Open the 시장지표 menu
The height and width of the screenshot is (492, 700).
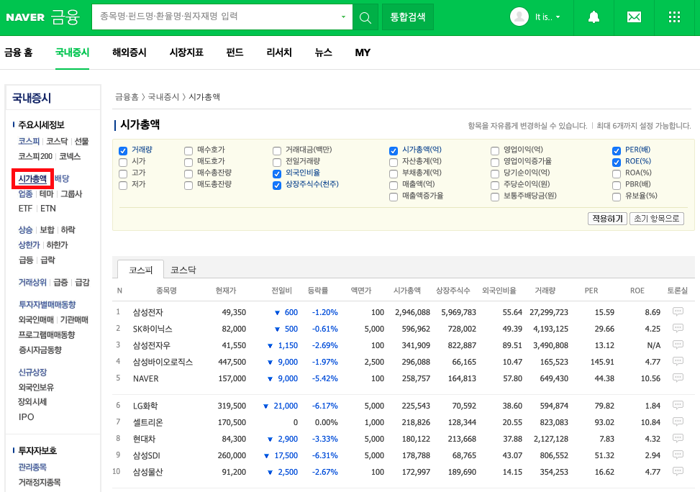(186, 53)
